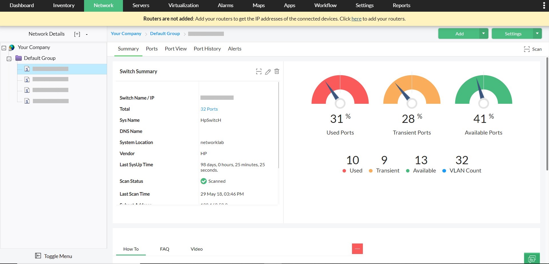The image size is (549, 264).
Task: Click the Your Company globe icon
Action: [x=12, y=47]
